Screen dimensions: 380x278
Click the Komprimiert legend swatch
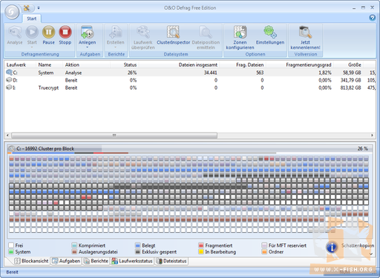tap(74, 245)
